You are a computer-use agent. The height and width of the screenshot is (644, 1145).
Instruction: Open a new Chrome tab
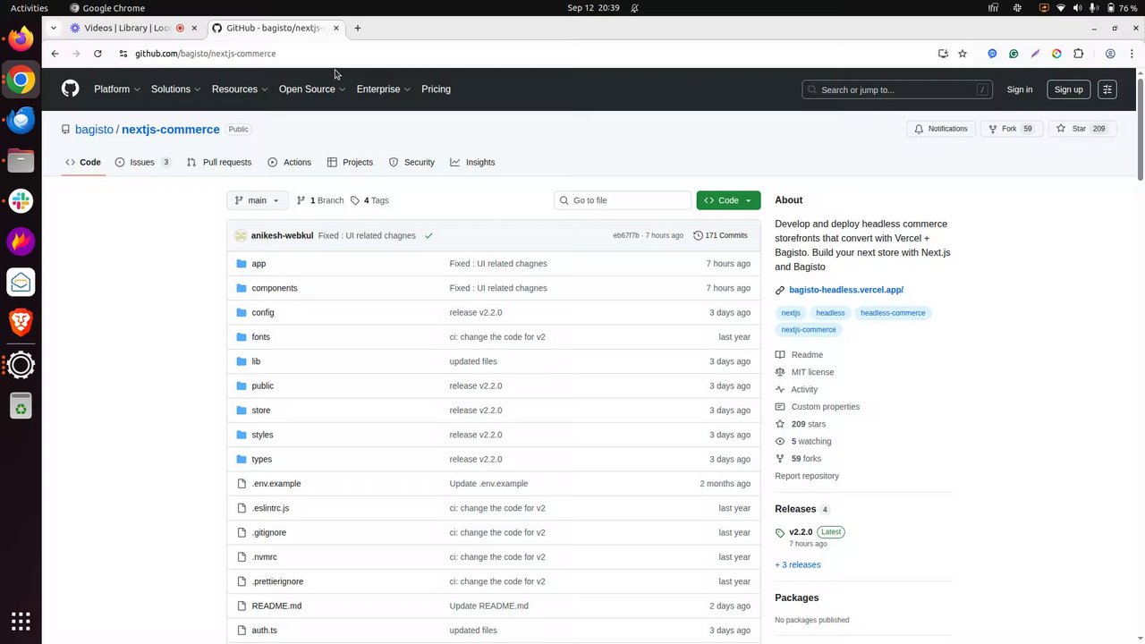[357, 28]
